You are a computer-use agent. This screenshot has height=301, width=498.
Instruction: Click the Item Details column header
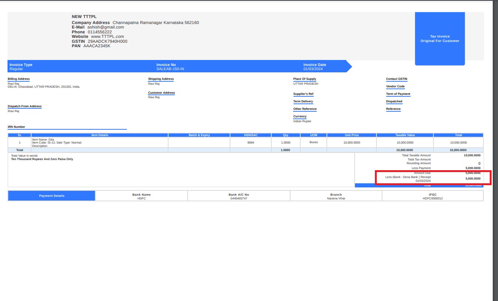point(100,135)
